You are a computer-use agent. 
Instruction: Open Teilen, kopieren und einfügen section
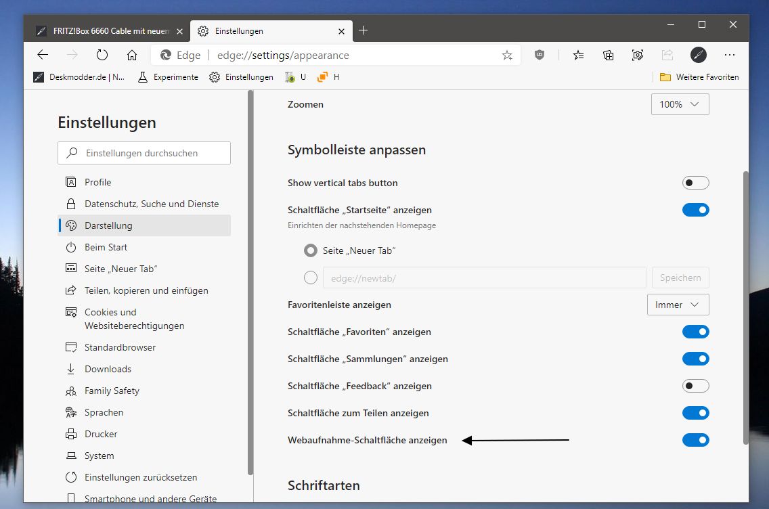[x=144, y=290]
